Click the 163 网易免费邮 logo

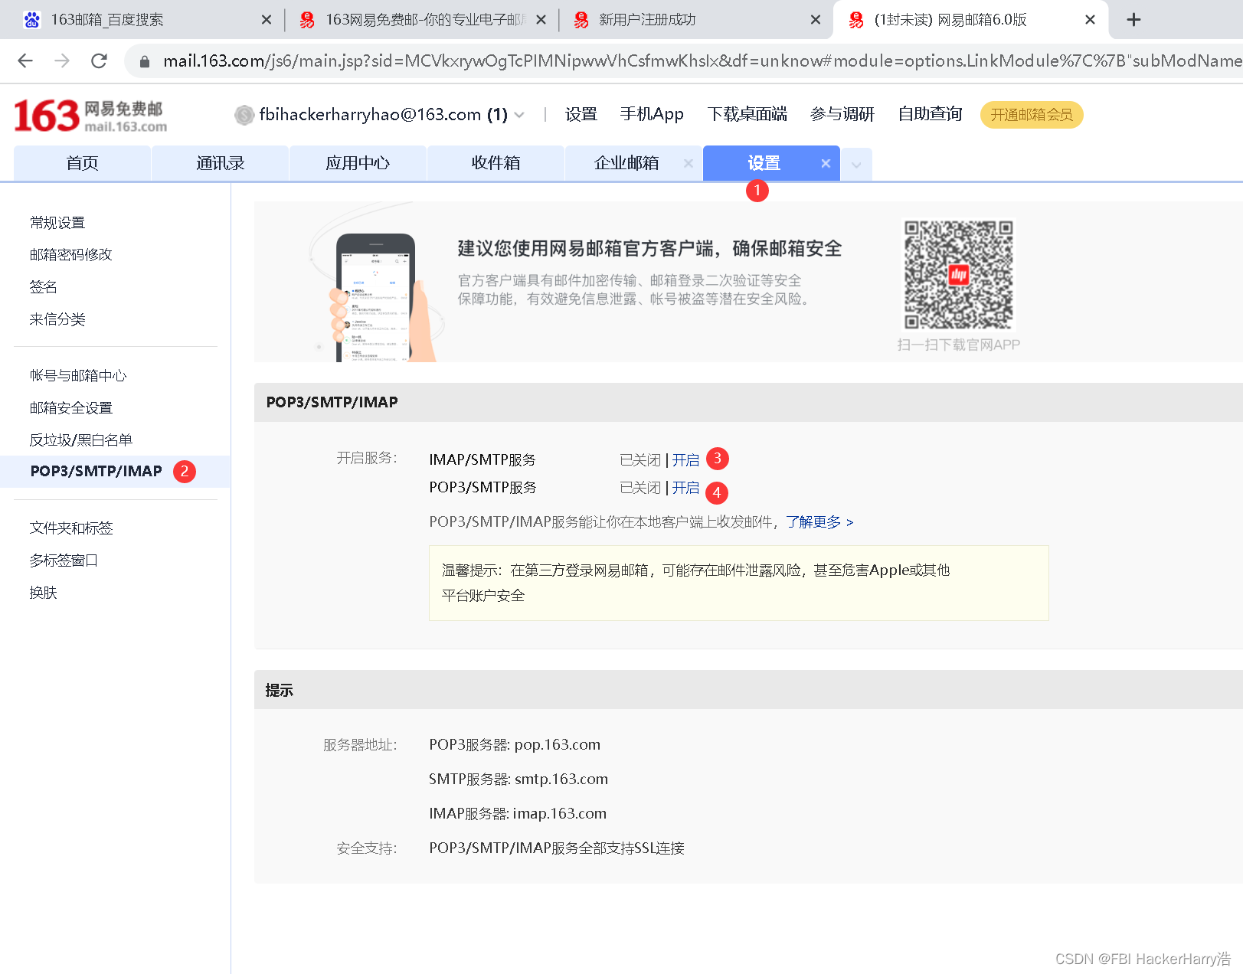coord(90,116)
